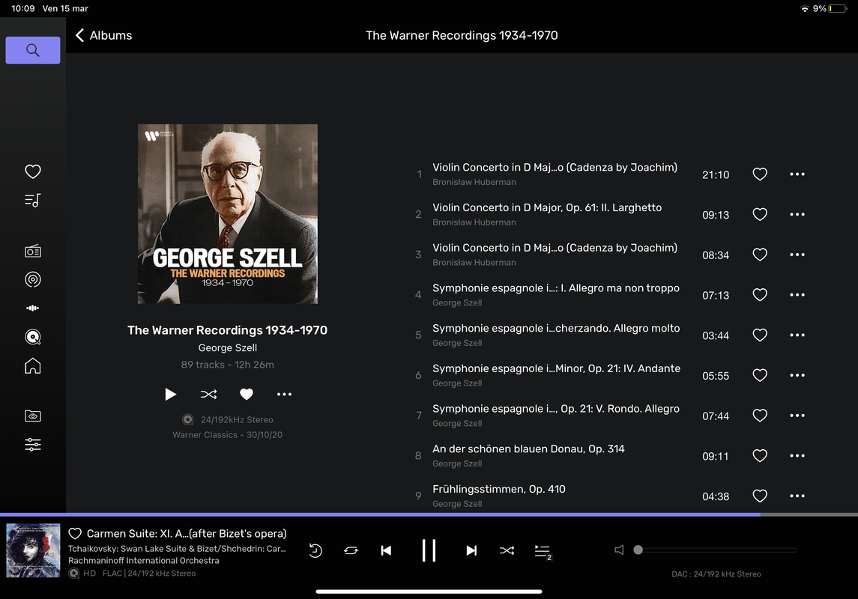Viewport: 858px width, 599px height.
Task: Tap the DAC : 24/192 kHz Stereo label
Action: click(x=716, y=574)
